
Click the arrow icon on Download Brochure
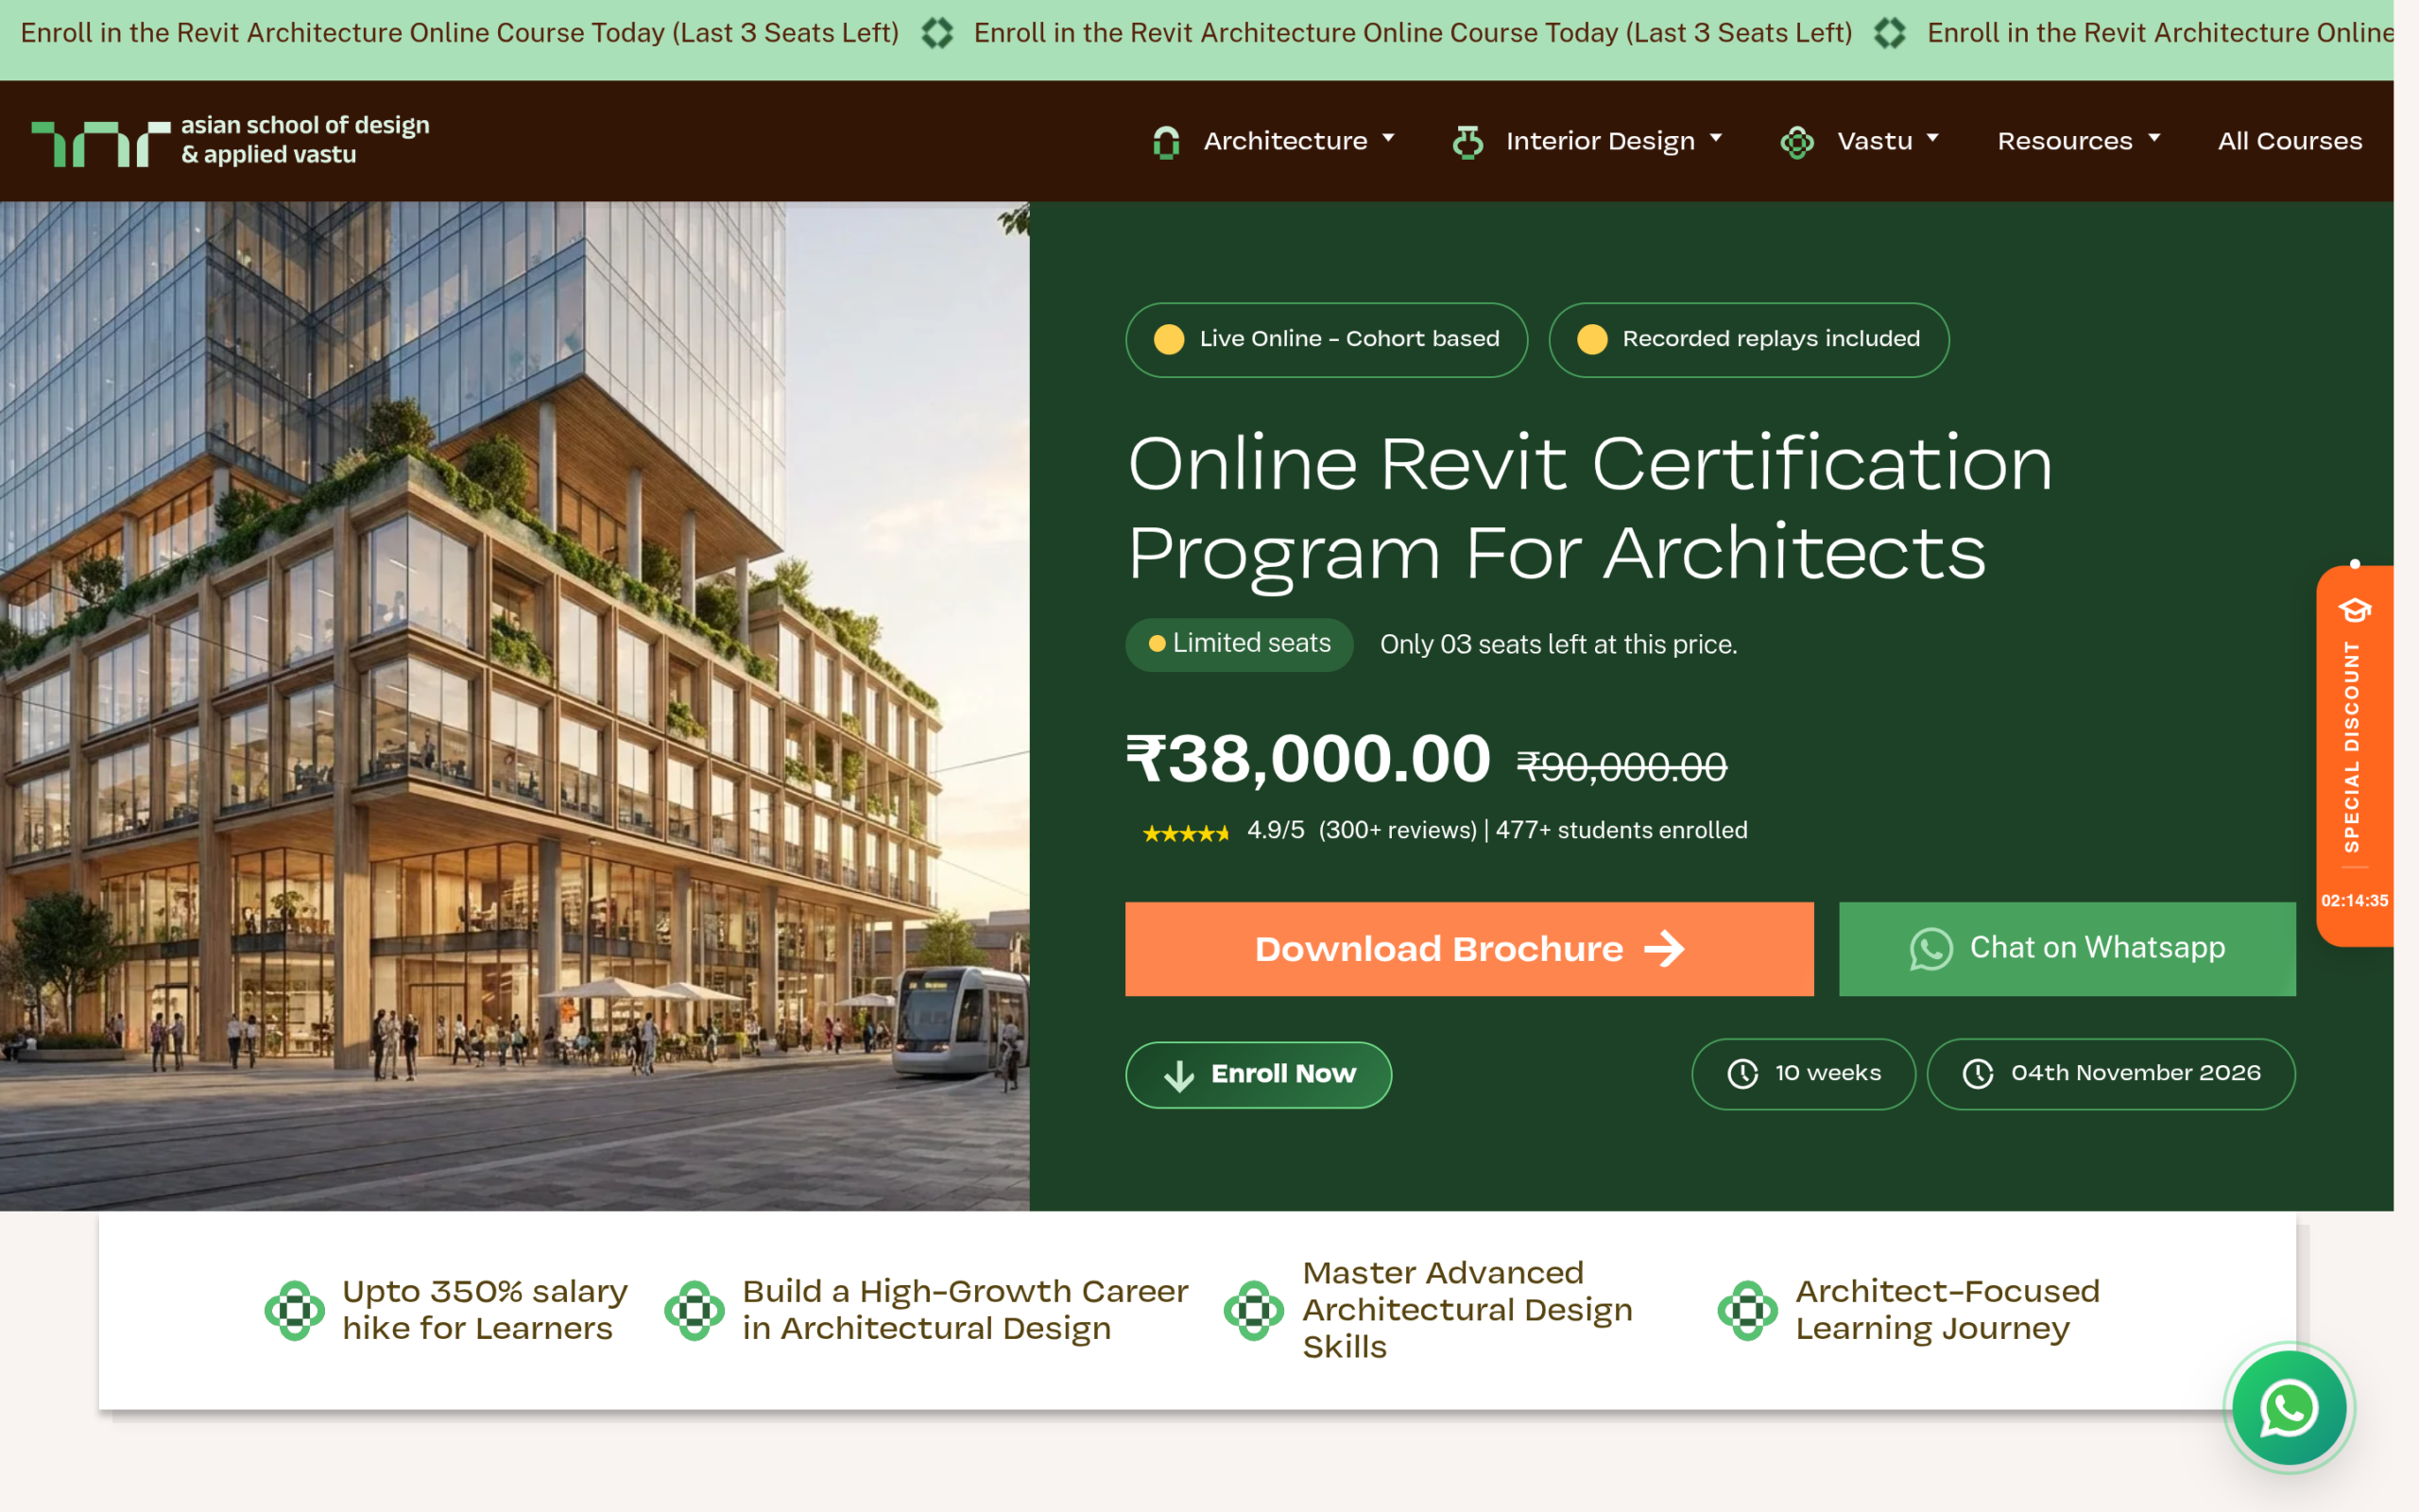click(x=1664, y=948)
